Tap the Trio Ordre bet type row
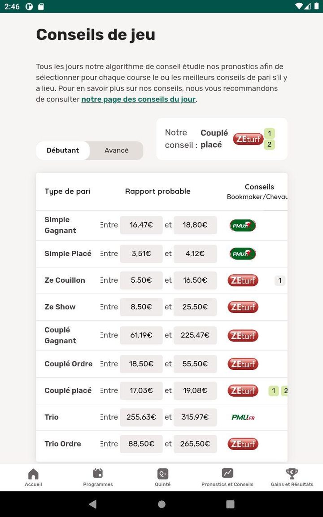Viewport: 323px width, 517px height. pos(63,444)
